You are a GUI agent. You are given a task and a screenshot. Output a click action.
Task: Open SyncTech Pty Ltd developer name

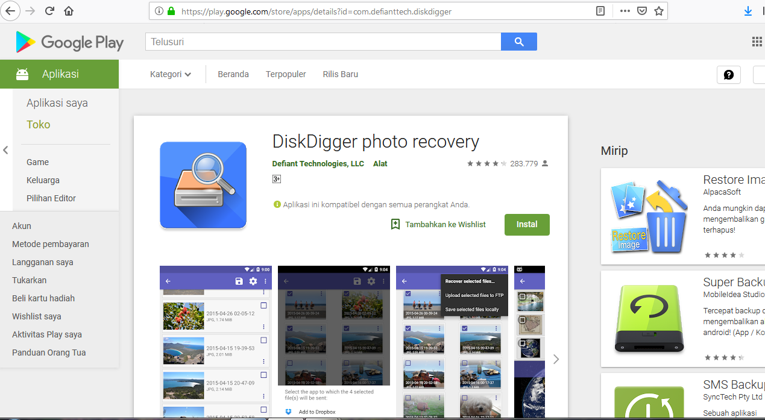733,396
